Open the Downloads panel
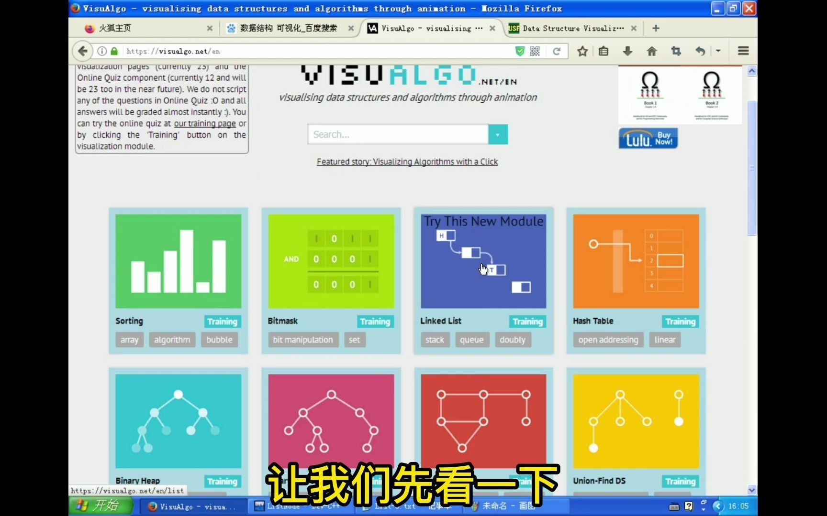 point(627,51)
